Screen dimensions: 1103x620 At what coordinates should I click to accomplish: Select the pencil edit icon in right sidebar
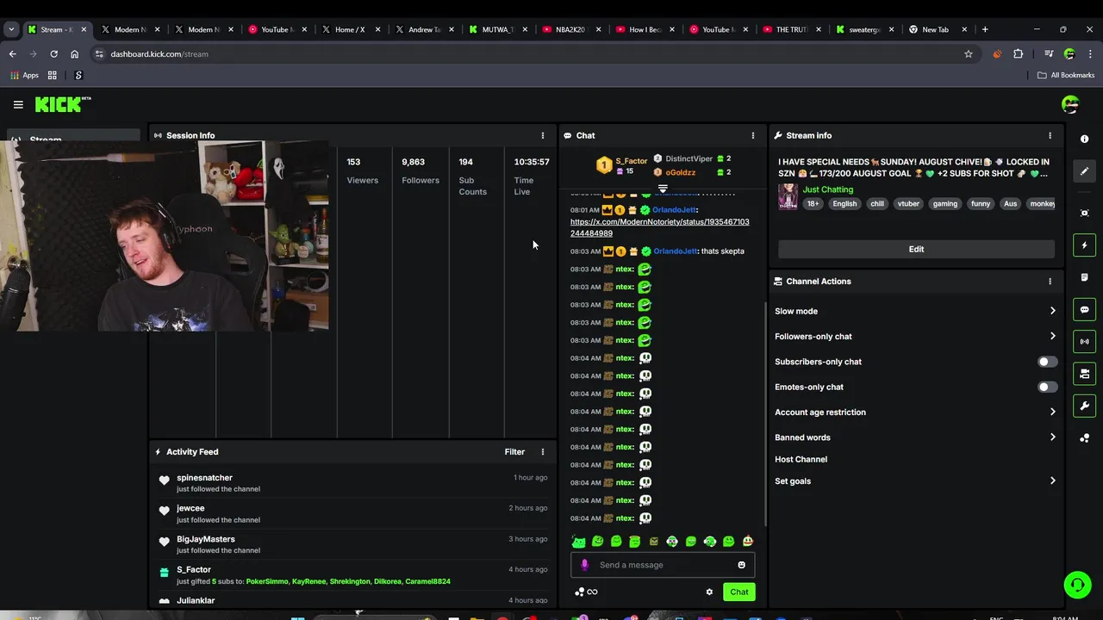(1084, 170)
